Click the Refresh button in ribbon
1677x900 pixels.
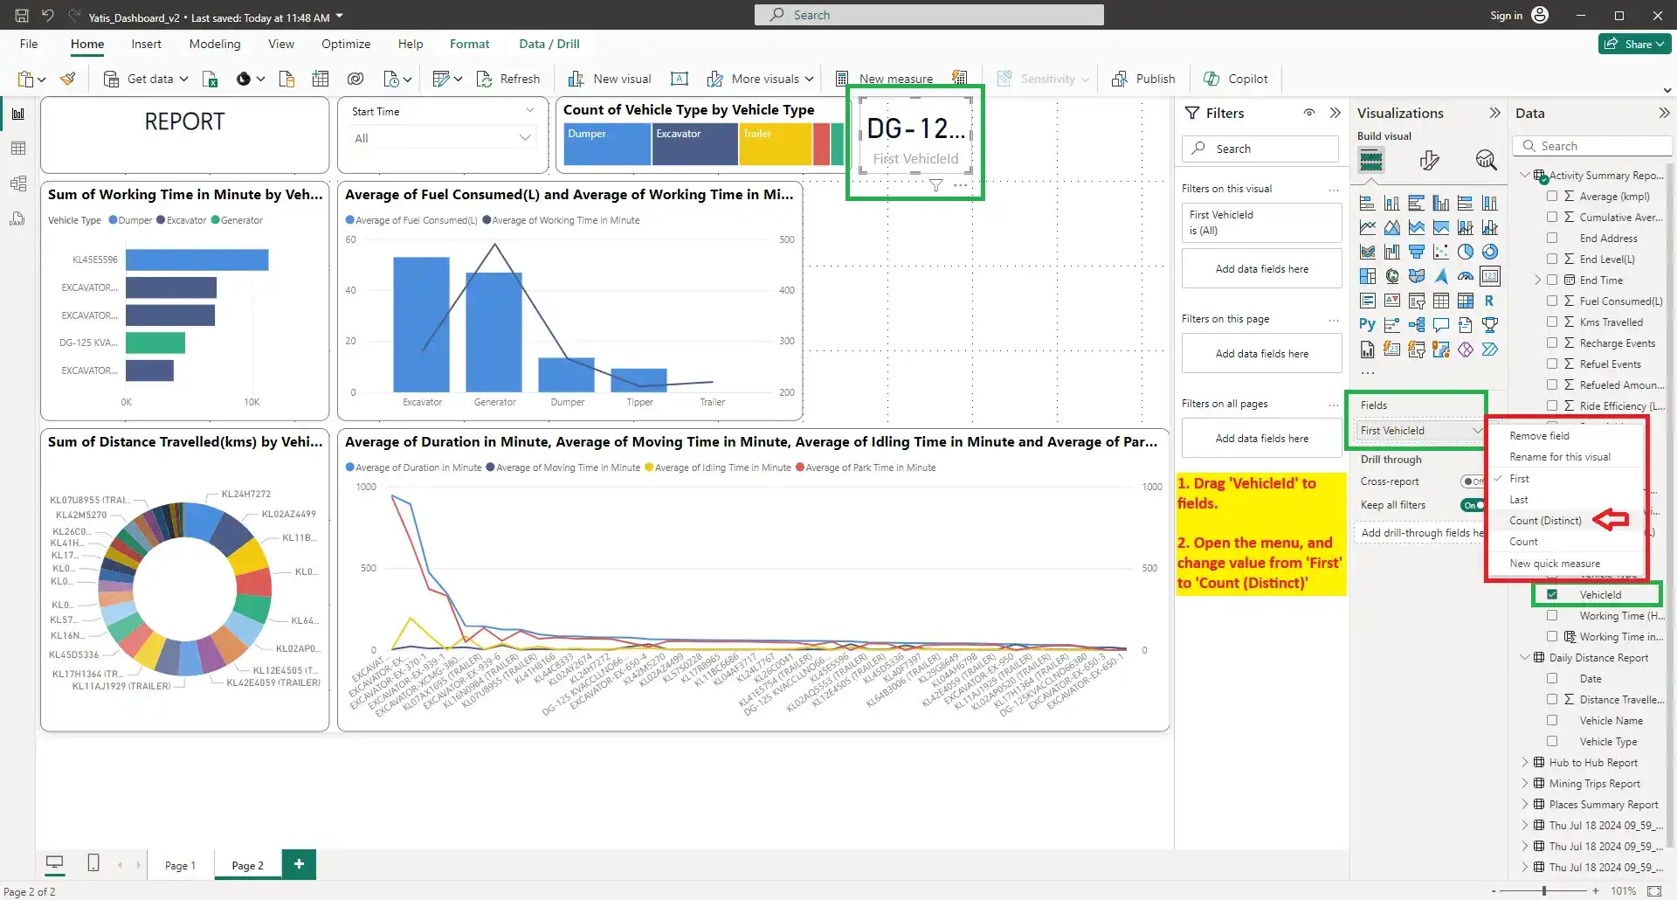pos(508,79)
